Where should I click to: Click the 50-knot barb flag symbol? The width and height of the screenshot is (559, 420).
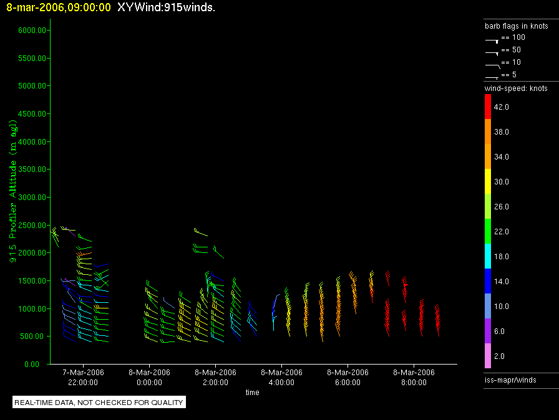(492, 52)
